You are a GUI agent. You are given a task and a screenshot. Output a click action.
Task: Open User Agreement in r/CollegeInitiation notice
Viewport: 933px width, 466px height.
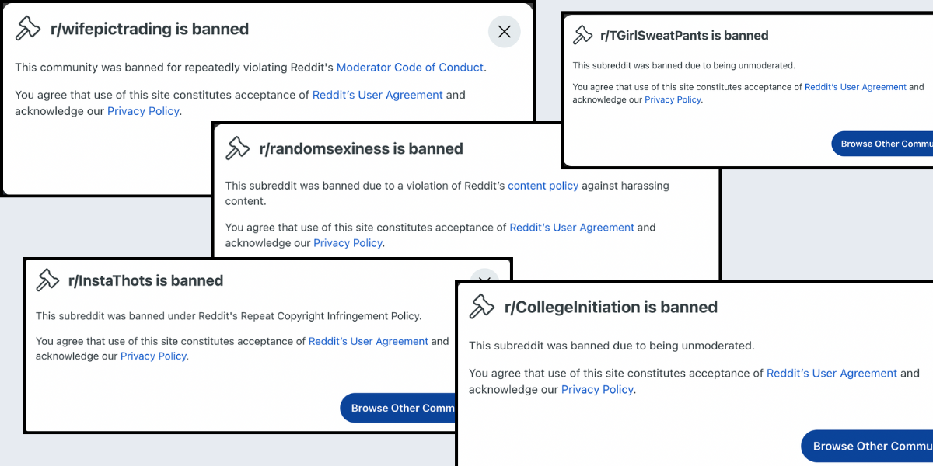(x=831, y=374)
